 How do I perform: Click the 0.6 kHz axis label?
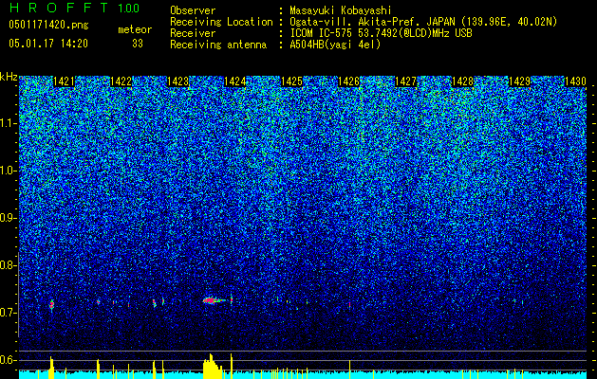coord(9,360)
